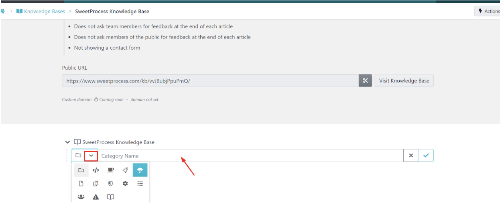Click SweetProcess Knowledge Base breadcrumb title
Screen dimensions: 500x210
click(x=112, y=11)
